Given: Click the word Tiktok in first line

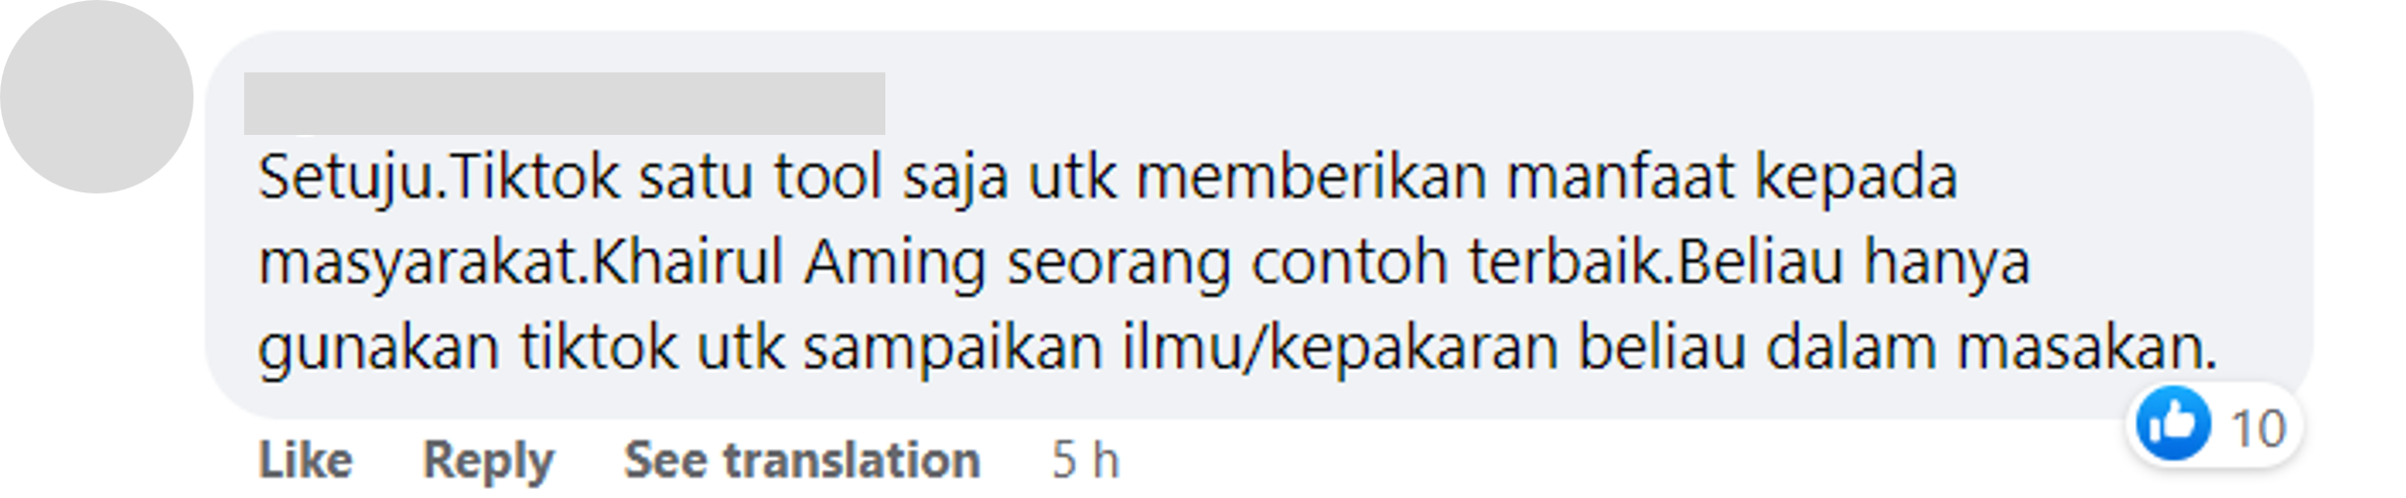Looking at the screenshot, I should tap(536, 178).
